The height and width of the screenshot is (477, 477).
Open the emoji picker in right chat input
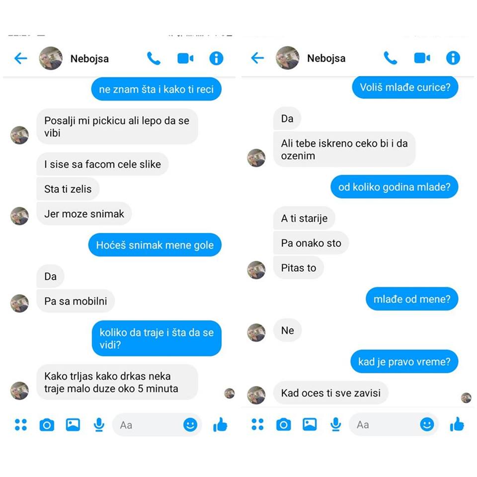point(427,424)
